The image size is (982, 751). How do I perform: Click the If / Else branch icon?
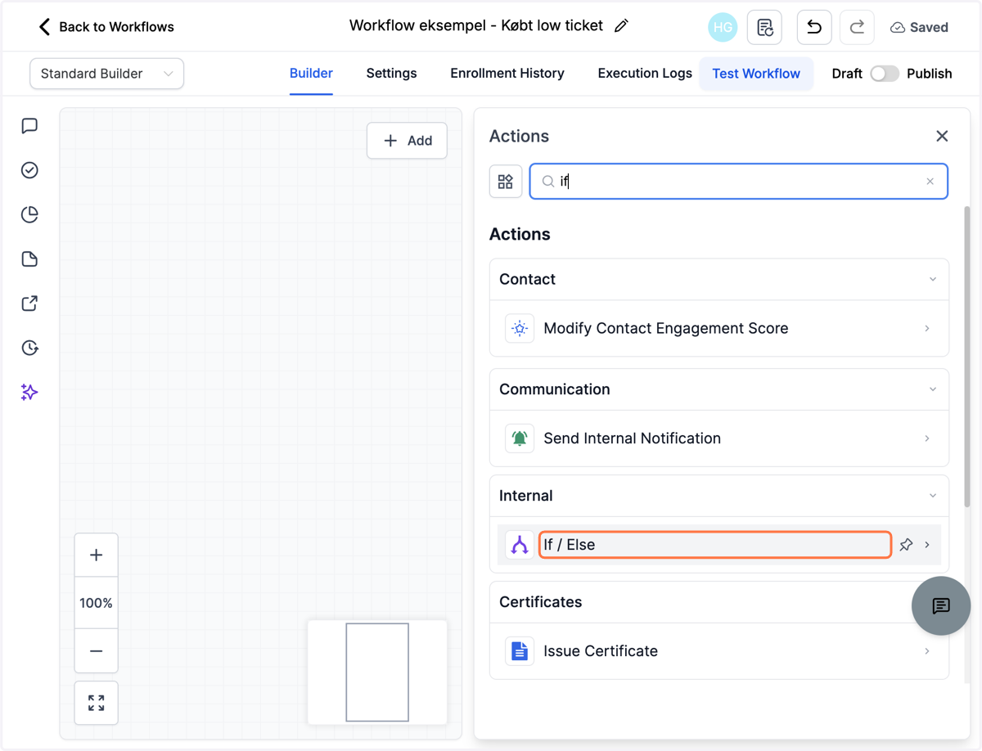coord(520,545)
